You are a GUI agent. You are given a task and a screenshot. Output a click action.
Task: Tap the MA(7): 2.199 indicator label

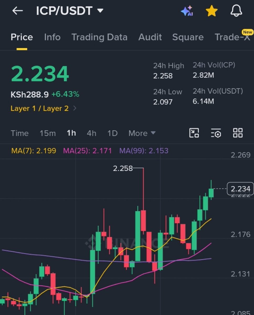[34, 151]
